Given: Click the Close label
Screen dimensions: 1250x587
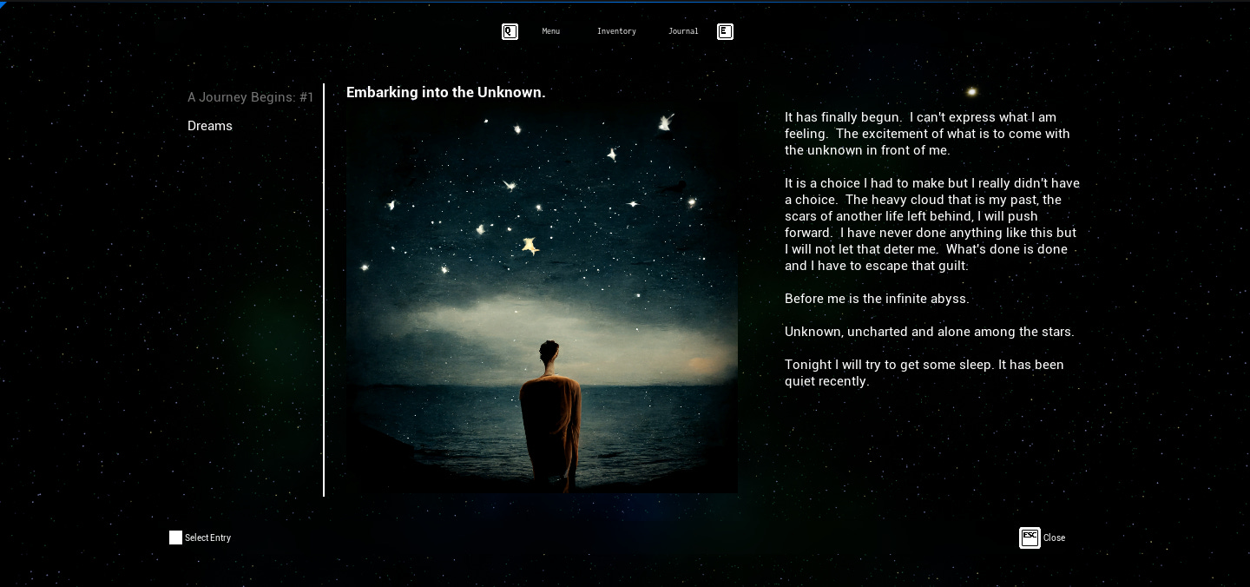Looking at the screenshot, I should click(1054, 538).
